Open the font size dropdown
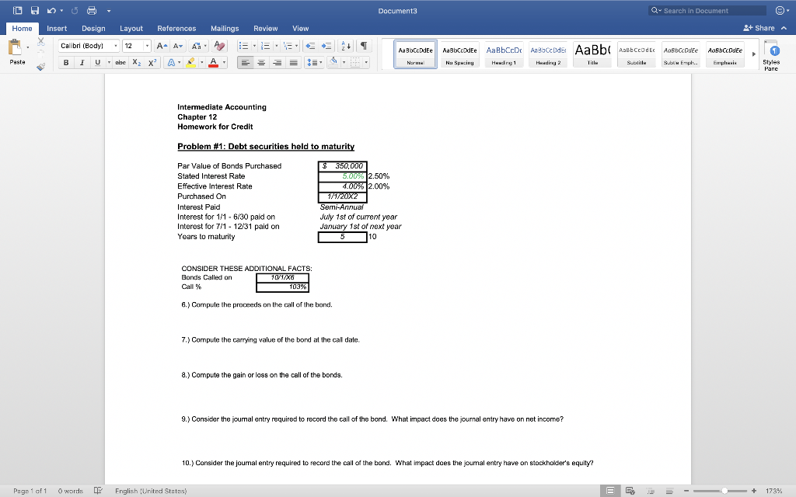 147,45
